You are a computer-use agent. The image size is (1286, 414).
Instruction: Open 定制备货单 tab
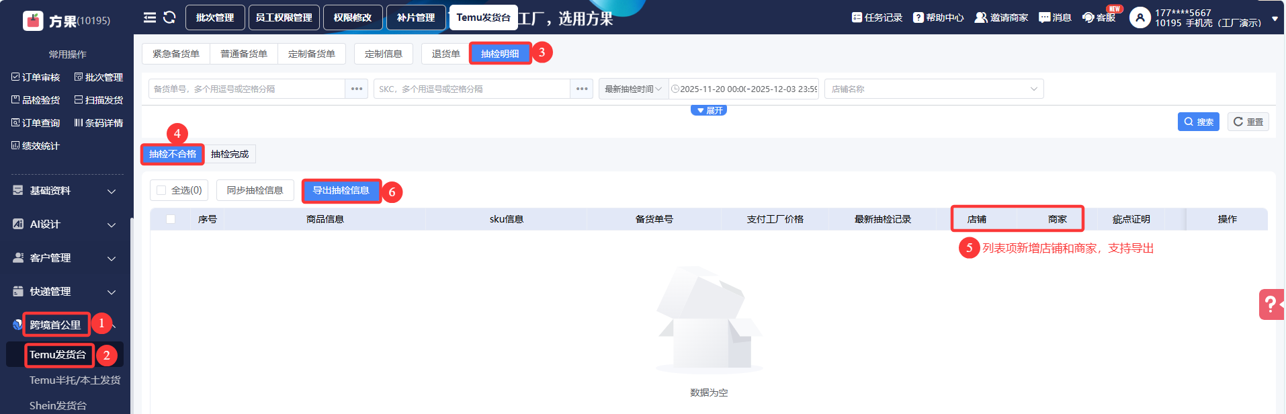coord(312,54)
